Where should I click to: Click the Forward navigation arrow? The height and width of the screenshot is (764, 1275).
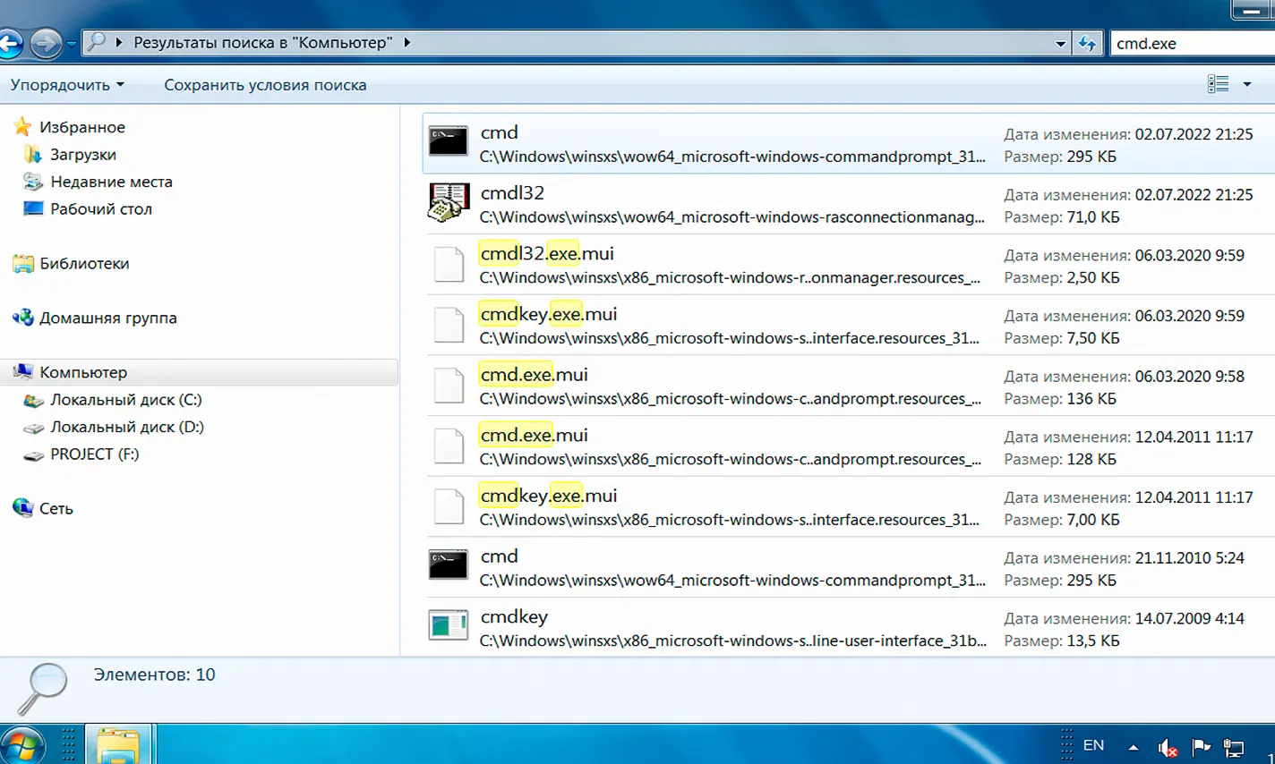[46, 43]
